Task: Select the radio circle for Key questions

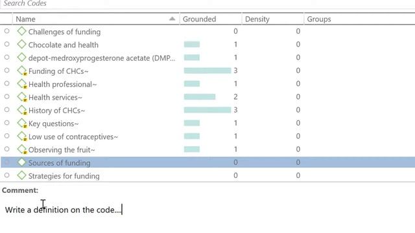Action: 7,123
